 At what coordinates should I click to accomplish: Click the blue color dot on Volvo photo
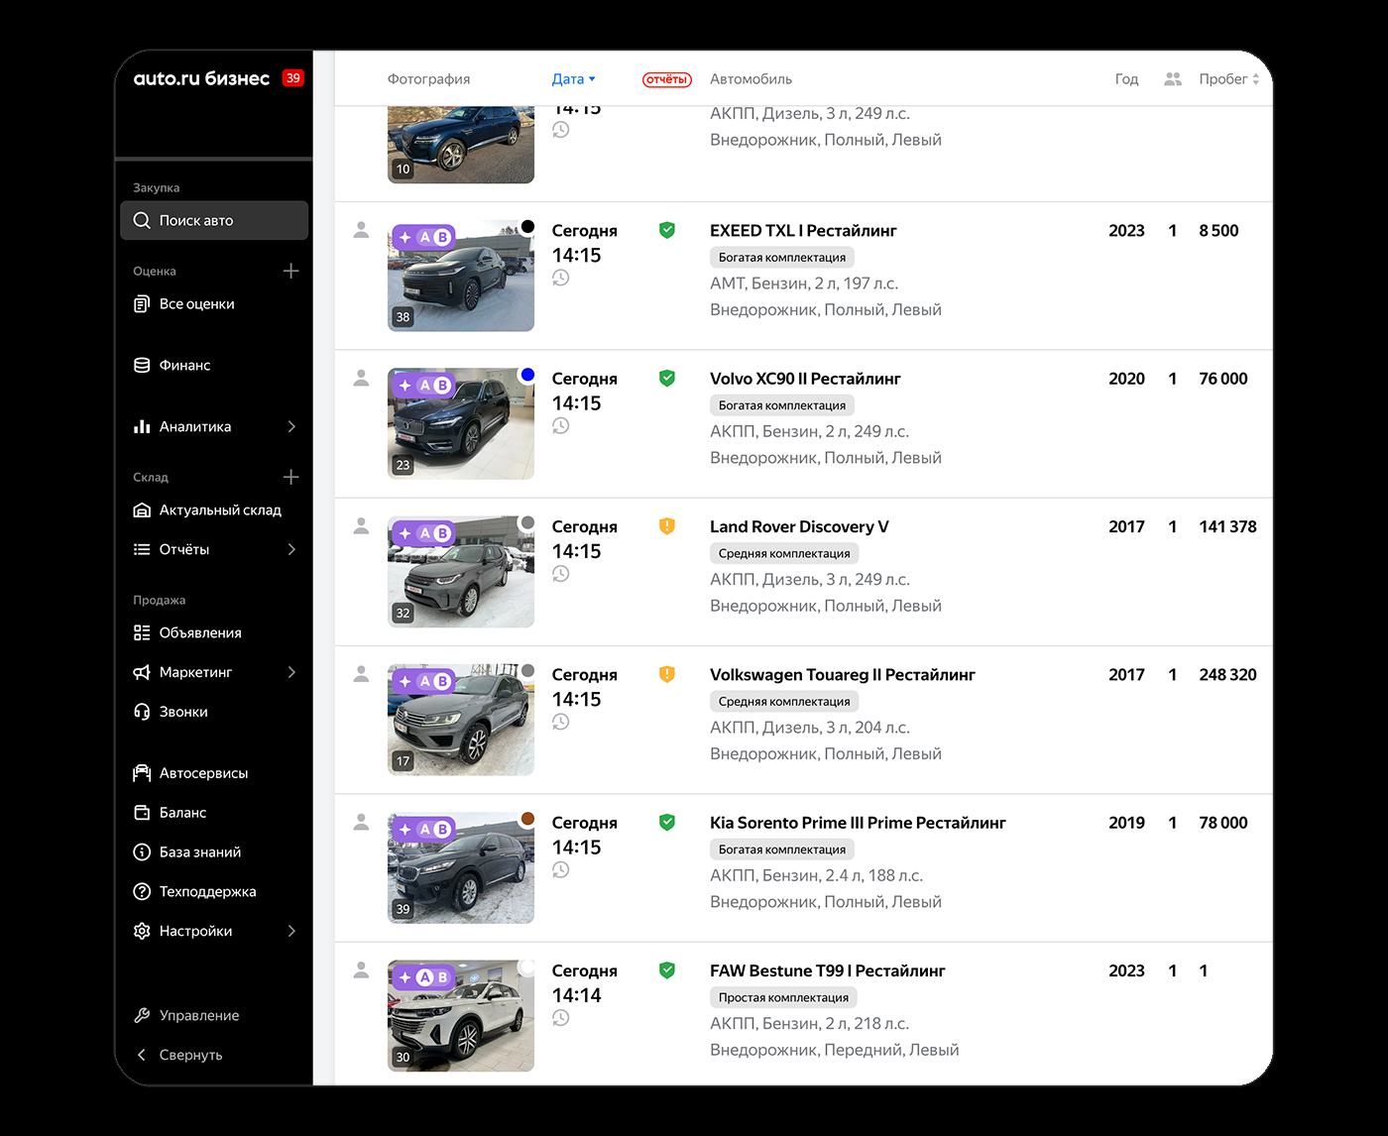527,375
